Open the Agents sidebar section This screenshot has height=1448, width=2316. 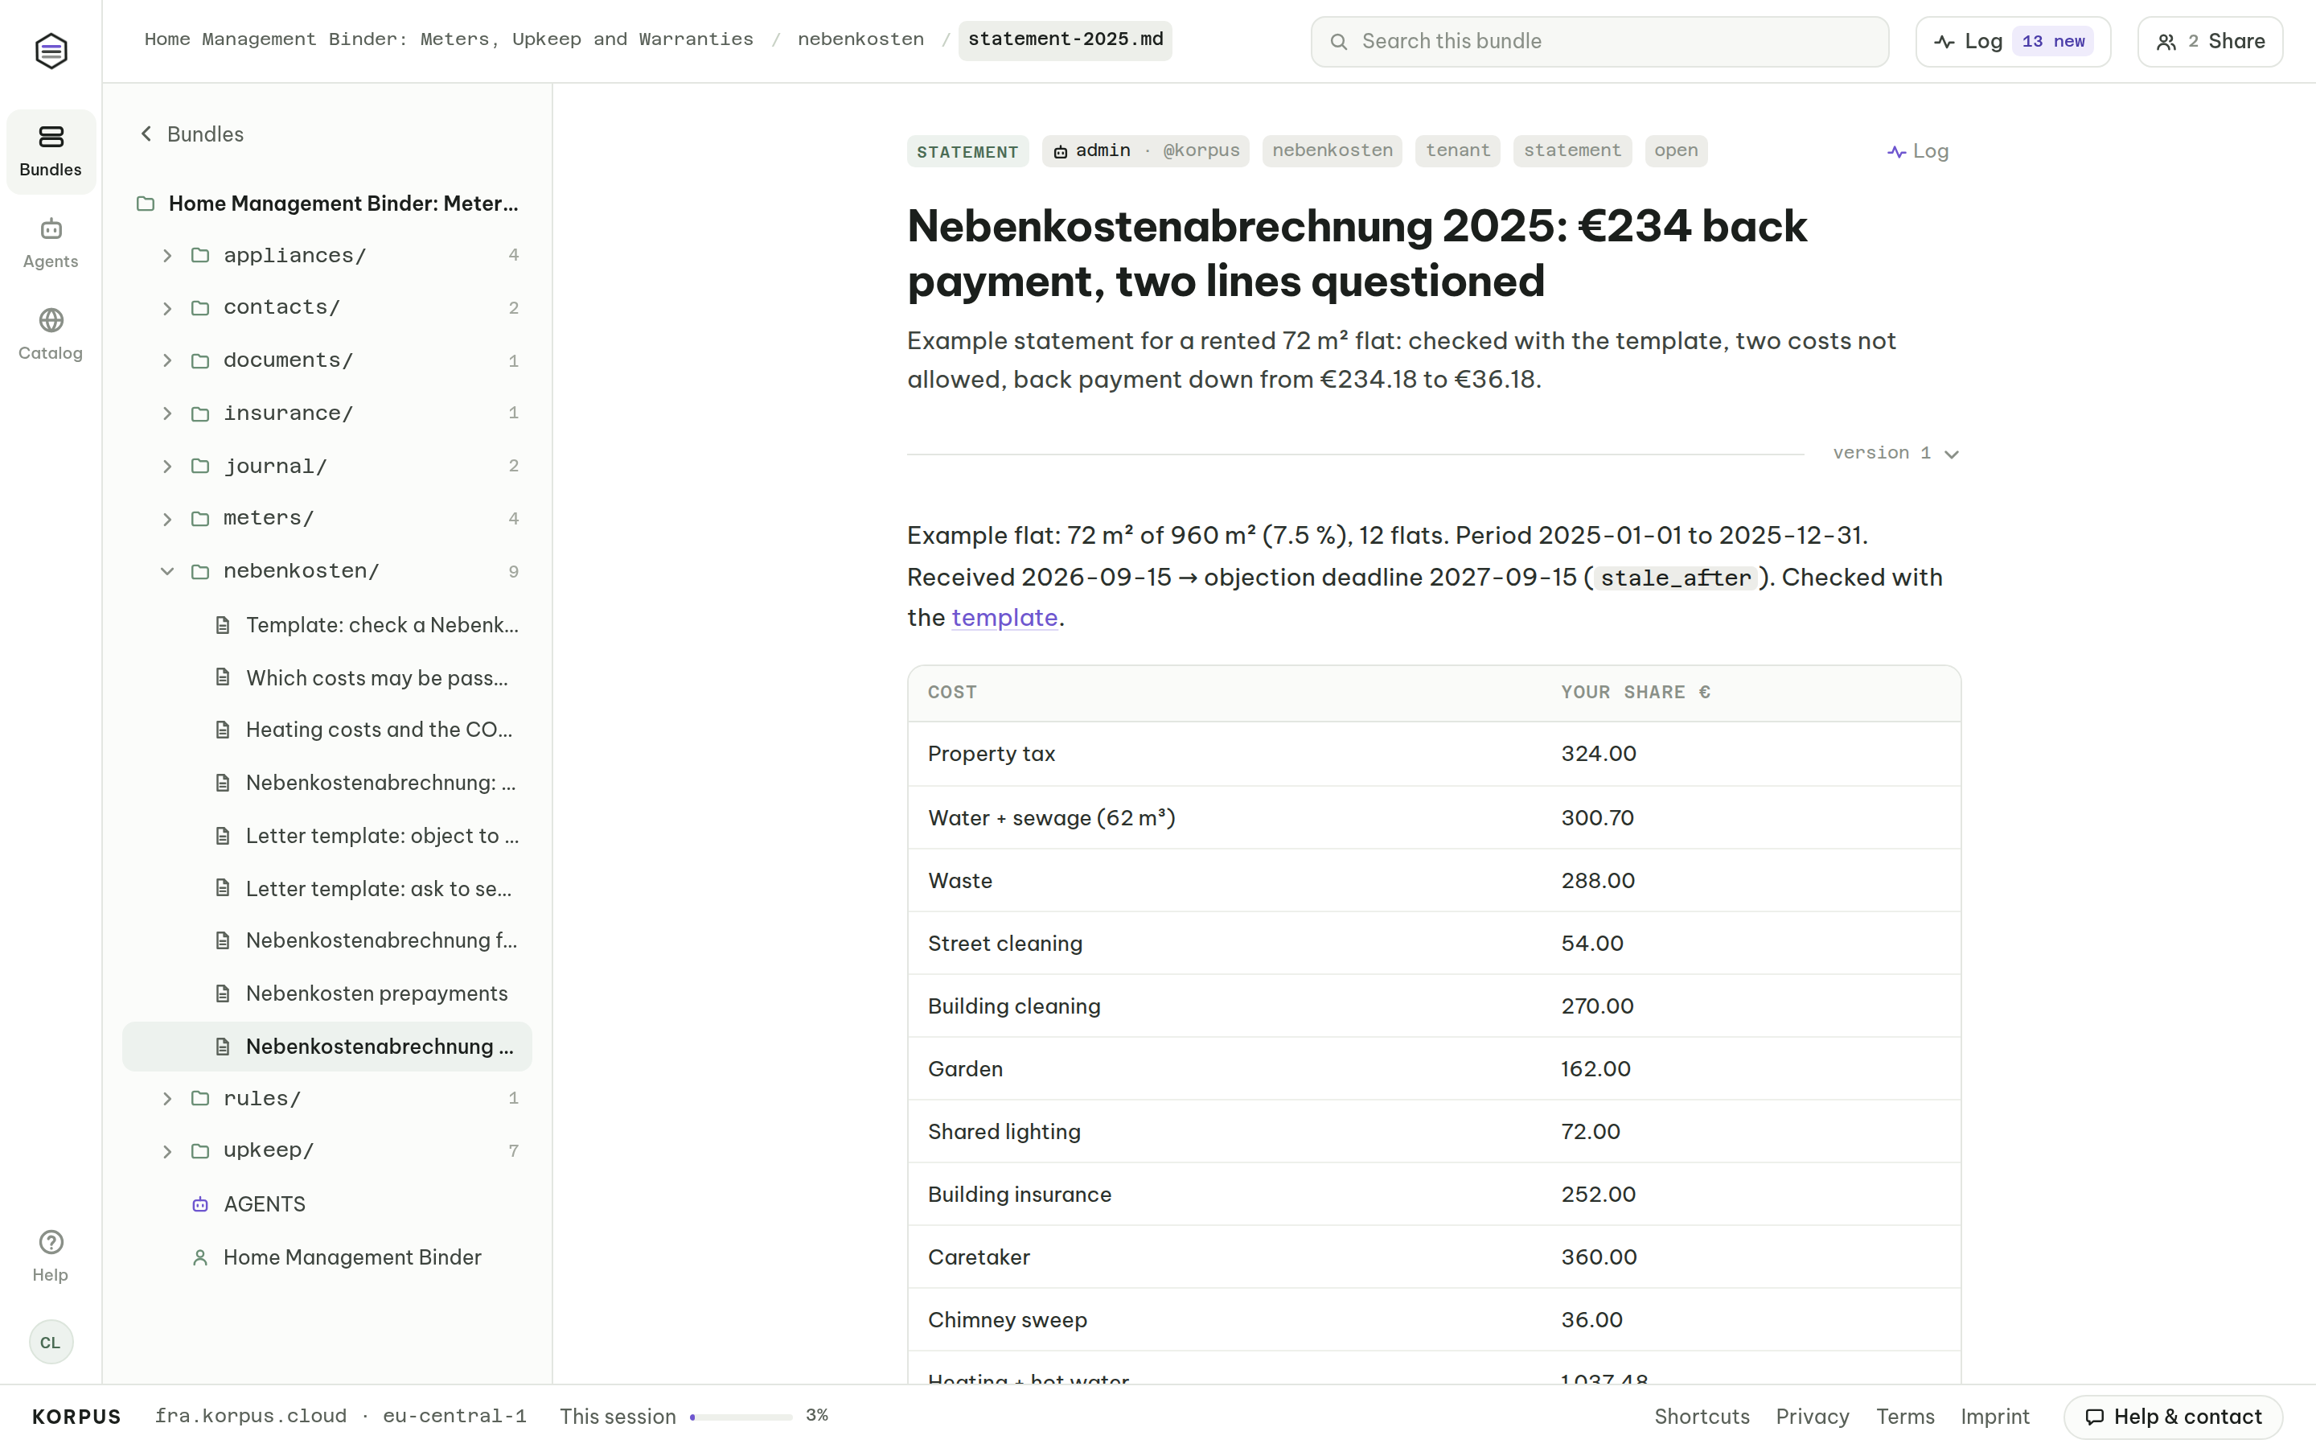coord(51,243)
